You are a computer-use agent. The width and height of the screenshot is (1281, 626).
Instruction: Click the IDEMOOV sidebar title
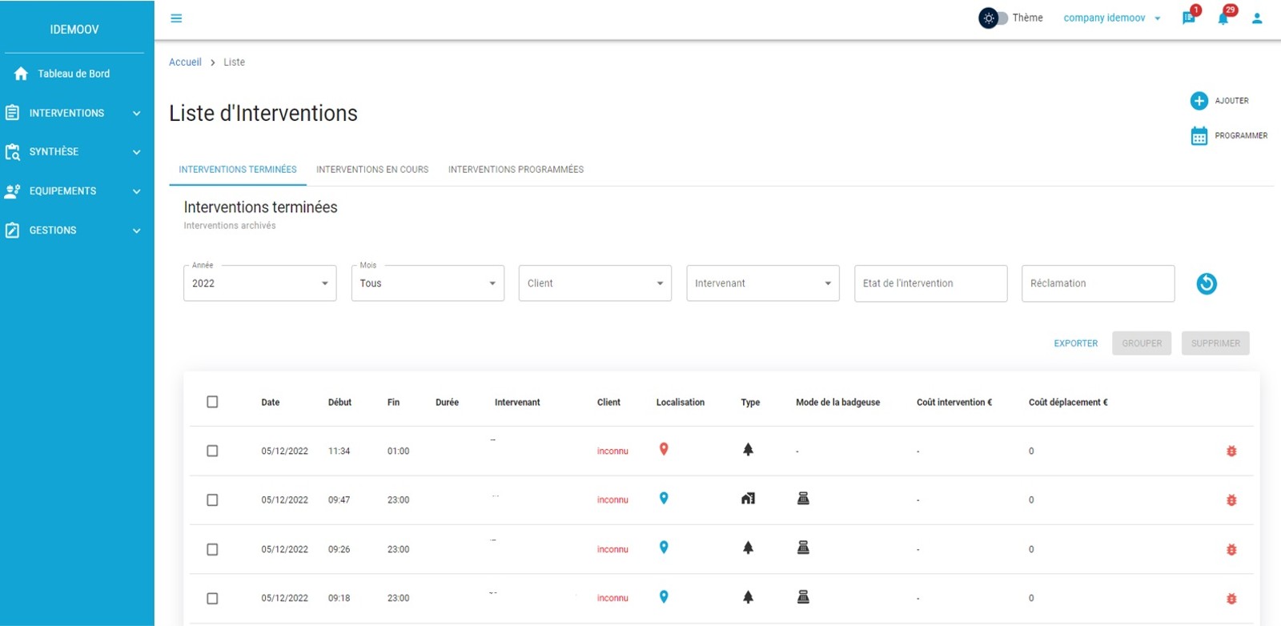(74, 30)
